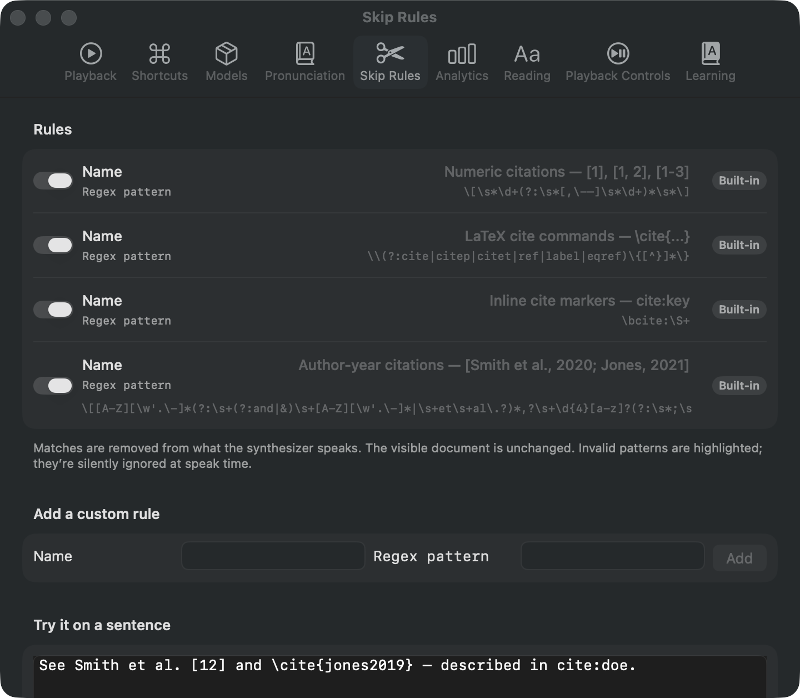Open the Shortcuts command-key icon
Image resolution: width=800 pixels, height=698 pixels.
click(159, 54)
